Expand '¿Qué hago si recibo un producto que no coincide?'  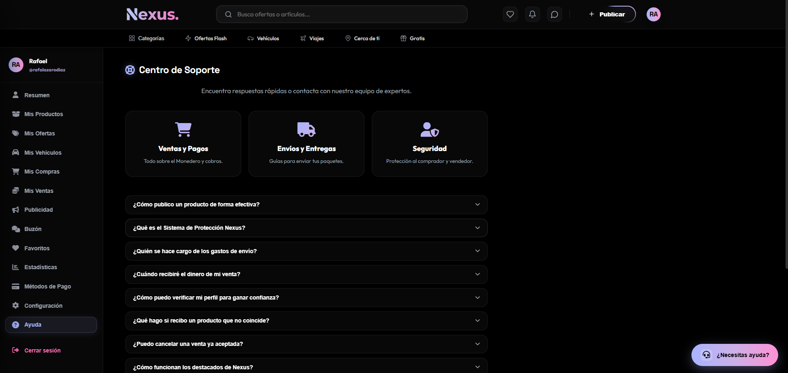pyautogui.click(x=306, y=321)
